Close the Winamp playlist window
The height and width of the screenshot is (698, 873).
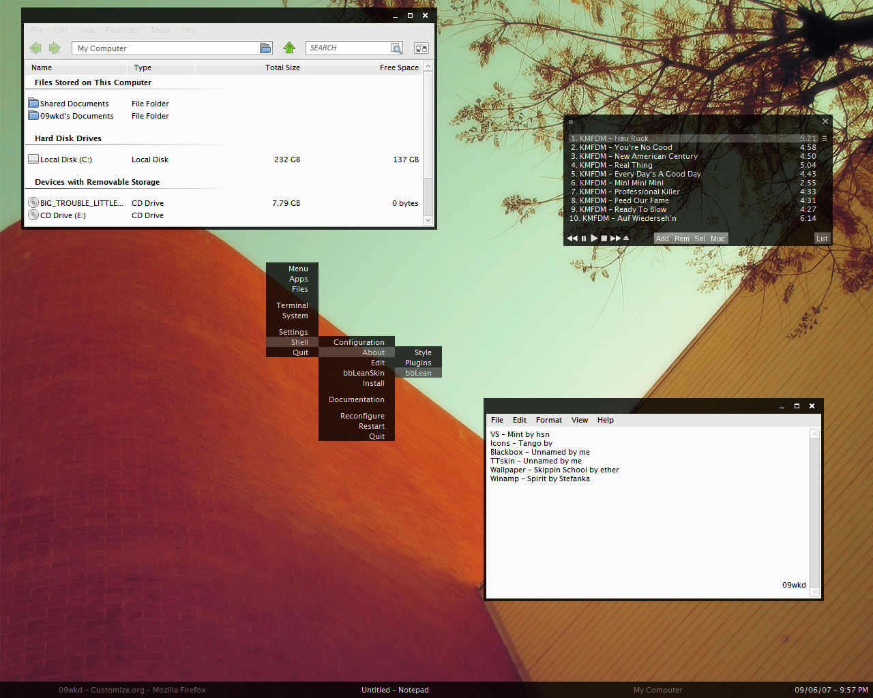pyautogui.click(x=825, y=121)
